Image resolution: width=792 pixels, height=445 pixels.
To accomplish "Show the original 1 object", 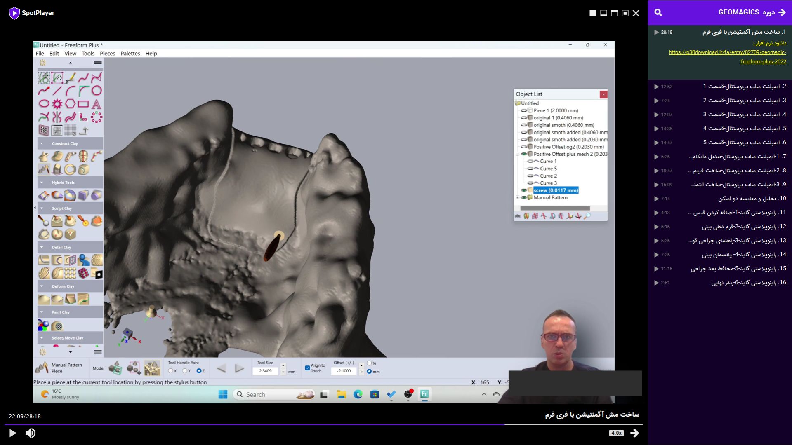I will 524,118.
